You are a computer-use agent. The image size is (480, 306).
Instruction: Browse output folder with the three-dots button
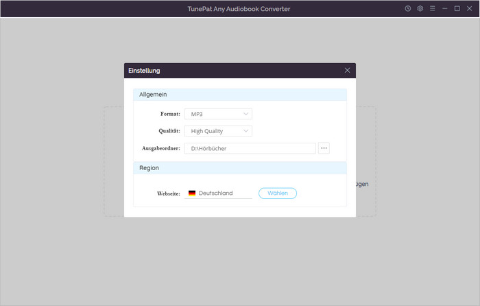pos(324,148)
